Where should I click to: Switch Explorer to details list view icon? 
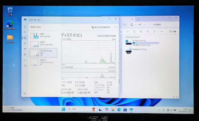click(174, 97)
